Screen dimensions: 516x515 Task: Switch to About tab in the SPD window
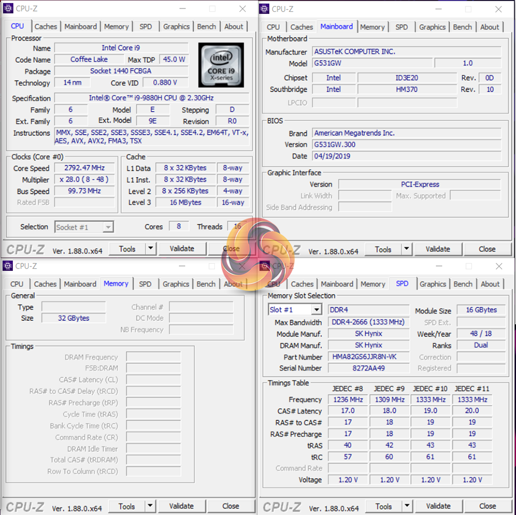tap(490, 284)
